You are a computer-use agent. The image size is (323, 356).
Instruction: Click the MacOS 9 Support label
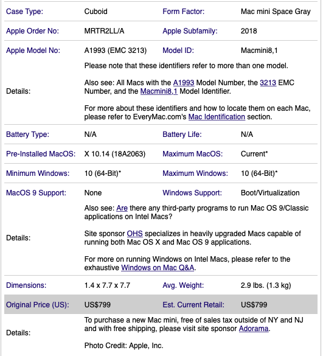(36, 193)
